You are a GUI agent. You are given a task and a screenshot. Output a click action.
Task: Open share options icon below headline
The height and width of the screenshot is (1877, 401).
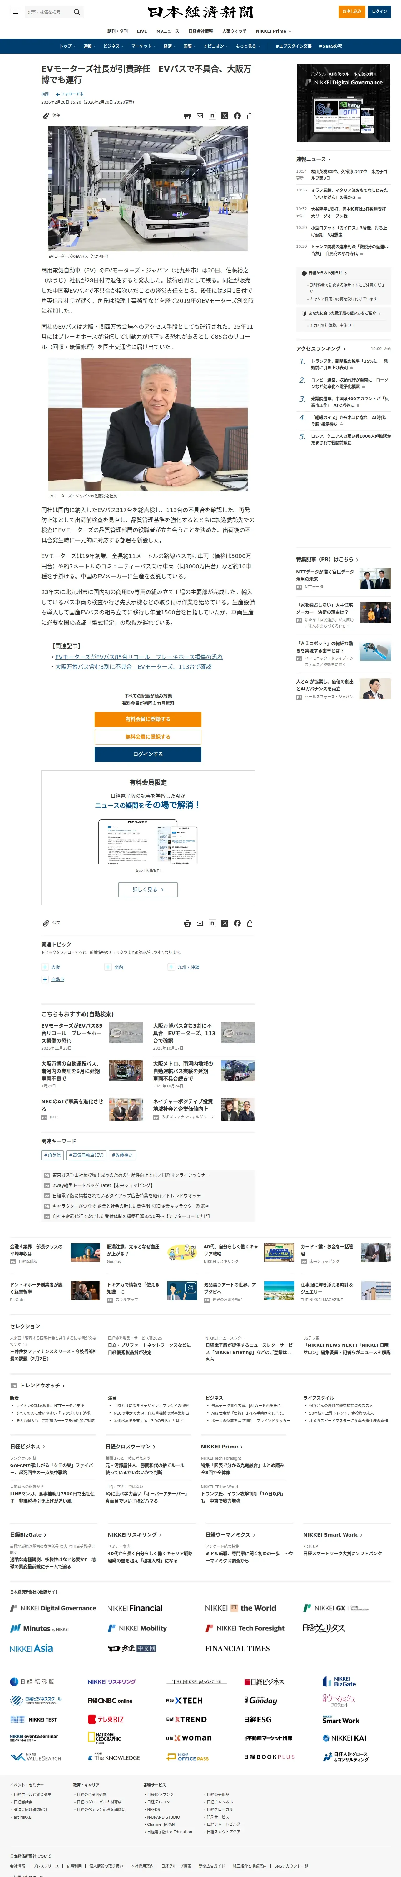[250, 116]
